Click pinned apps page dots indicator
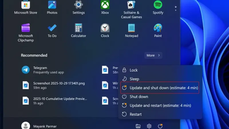The image size is (229, 129). click(x=176, y=9)
